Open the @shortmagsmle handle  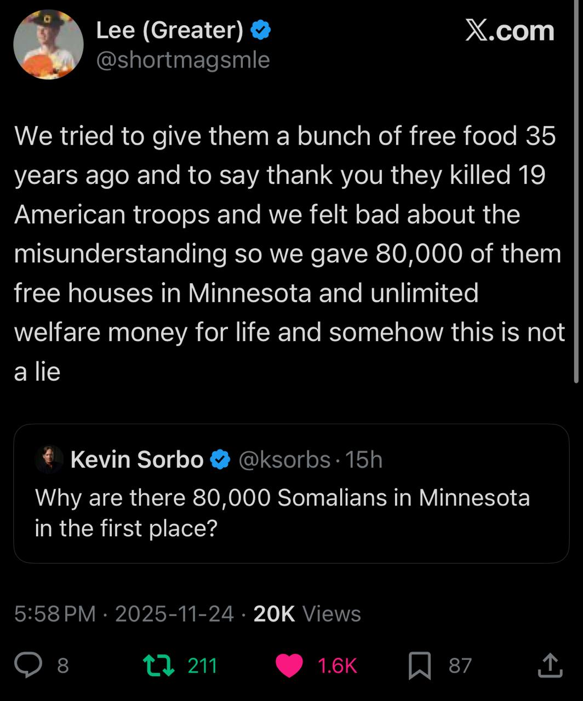[x=183, y=60]
